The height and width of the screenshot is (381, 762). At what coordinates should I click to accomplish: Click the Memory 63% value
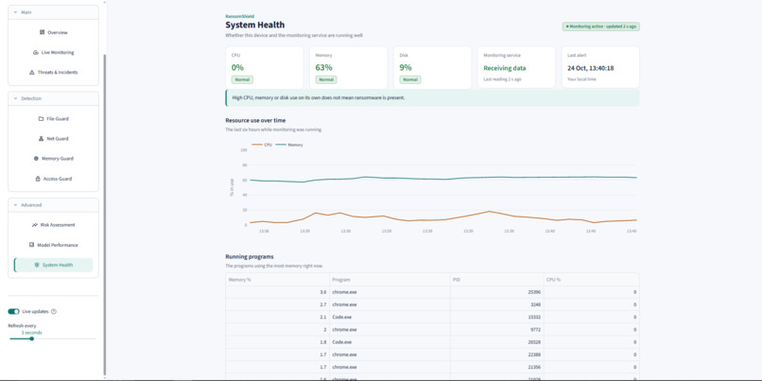pos(323,68)
